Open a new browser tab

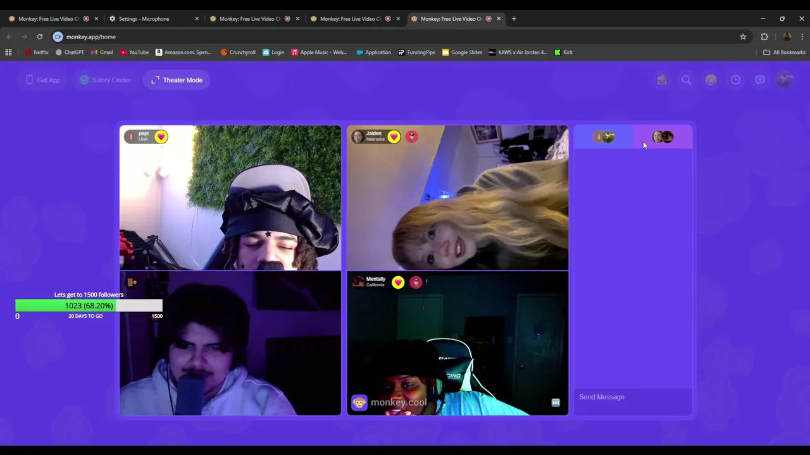coord(514,19)
